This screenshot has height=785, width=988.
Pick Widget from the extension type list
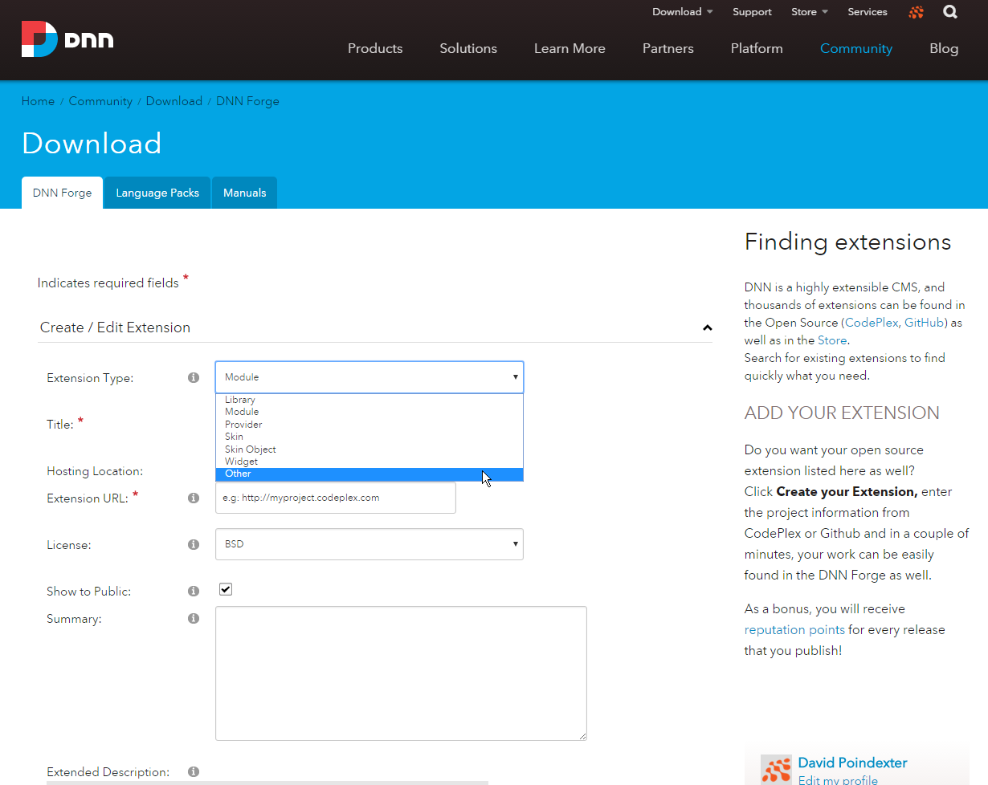pos(369,462)
